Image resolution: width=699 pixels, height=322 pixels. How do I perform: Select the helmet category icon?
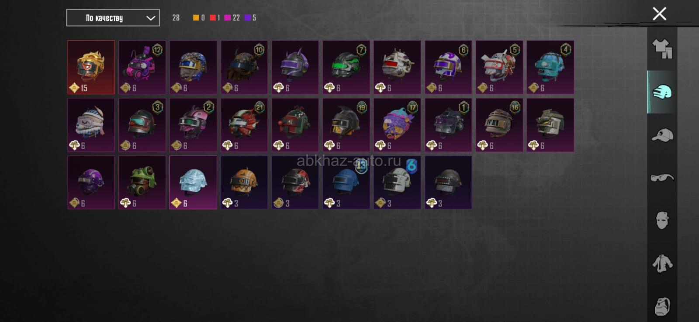(x=662, y=92)
